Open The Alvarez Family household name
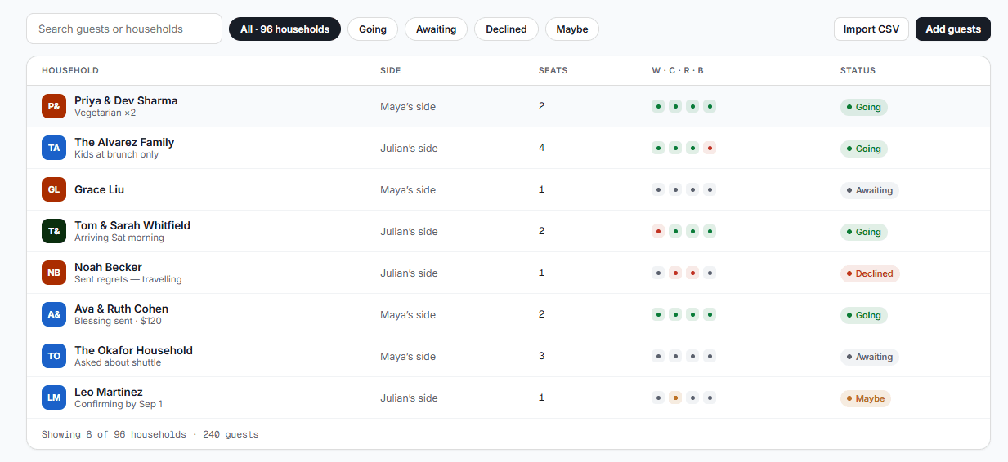The height and width of the screenshot is (462, 1008). (124, 142)
